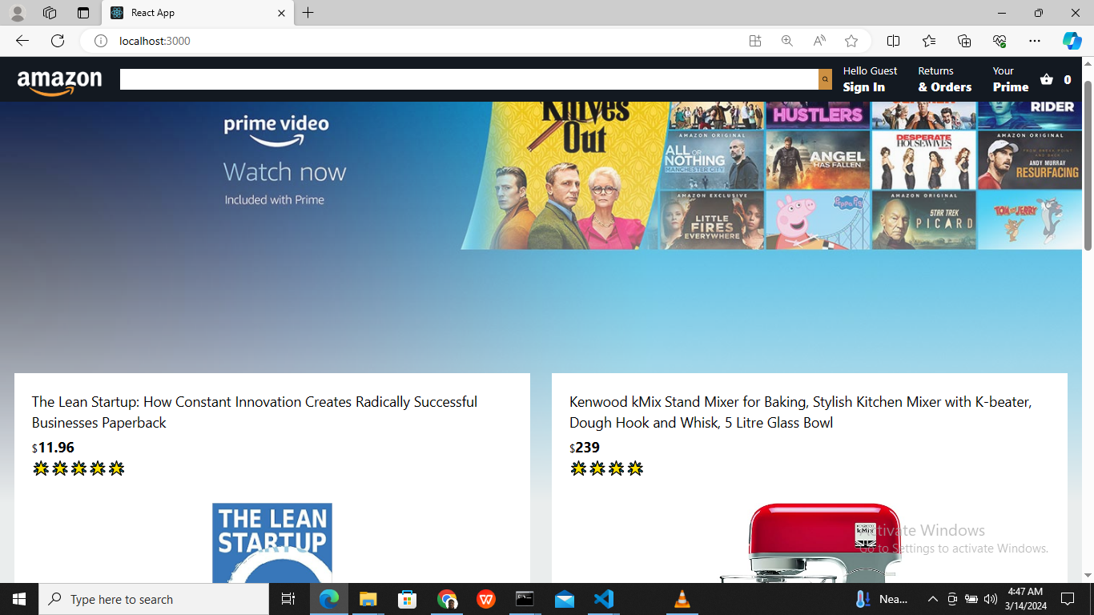Viewport: 1094px width, 615px height.
Task: Click the orange search magnifier button
Action: click(825, 79)
